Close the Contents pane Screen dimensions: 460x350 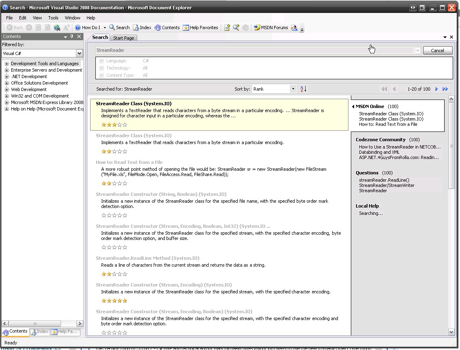point(79,36)
